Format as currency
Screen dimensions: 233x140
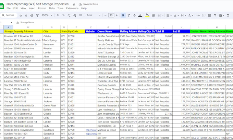point(58,15)
